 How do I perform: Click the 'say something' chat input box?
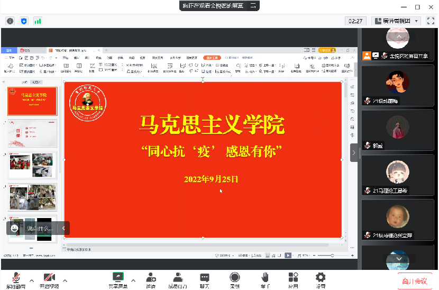[x=40, y=229]
